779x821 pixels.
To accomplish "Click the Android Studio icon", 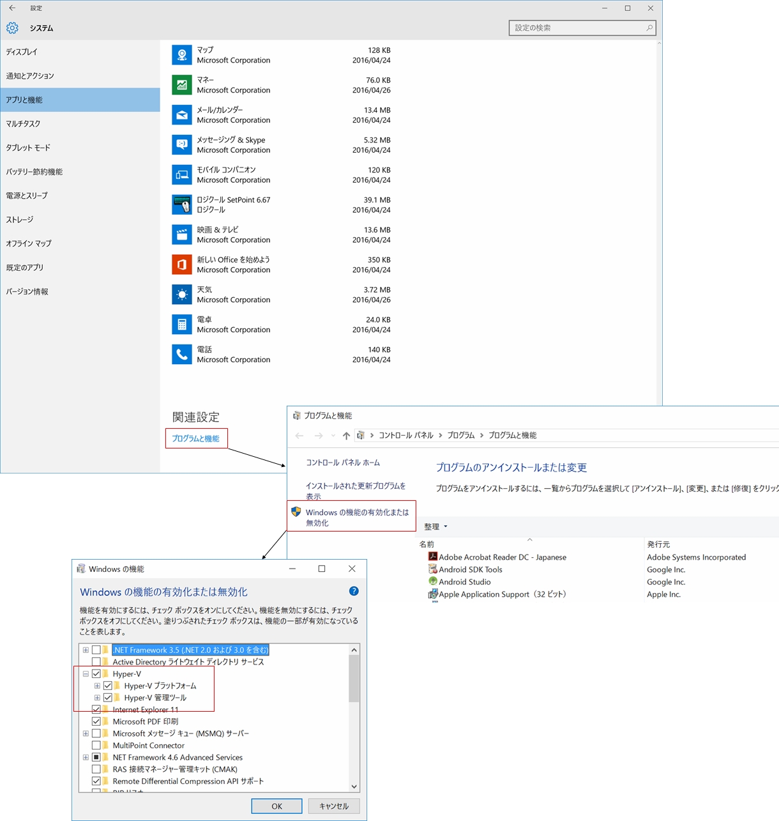I will (x=433, y=581).
